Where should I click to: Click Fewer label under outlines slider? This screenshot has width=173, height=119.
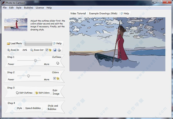[x=11, y=64]
